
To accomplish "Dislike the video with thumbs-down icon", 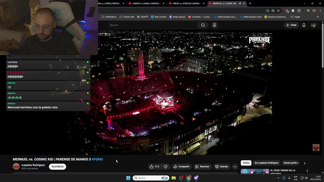I will tap(166, 167).
